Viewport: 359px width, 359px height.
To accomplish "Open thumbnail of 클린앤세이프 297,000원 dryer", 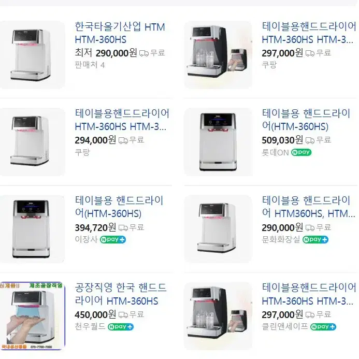I will [218, 316].
